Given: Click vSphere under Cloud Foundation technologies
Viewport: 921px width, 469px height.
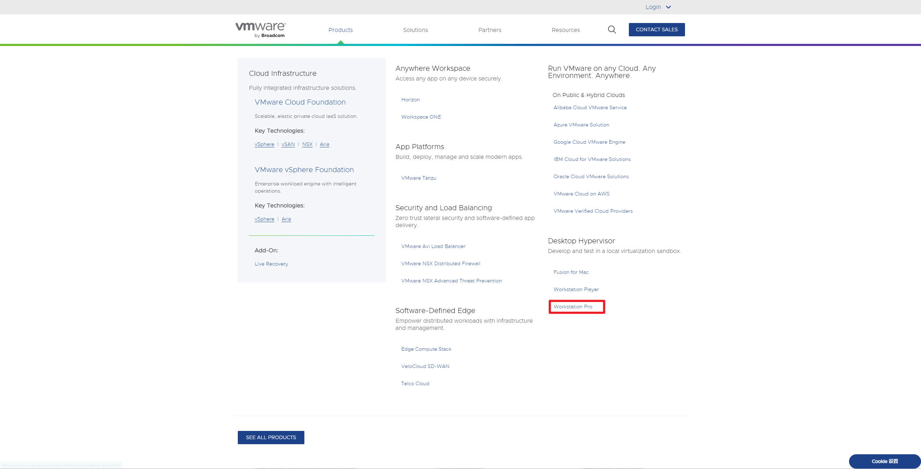Looking at the screenshot, I should click(x=264, y=144).
